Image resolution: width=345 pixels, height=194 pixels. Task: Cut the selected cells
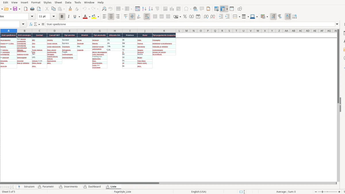pyautogui.click(x=47, y=9)
